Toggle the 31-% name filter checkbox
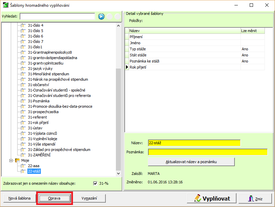 95,183
